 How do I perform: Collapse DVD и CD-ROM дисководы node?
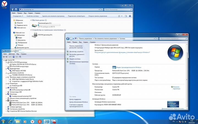[6, 62]
